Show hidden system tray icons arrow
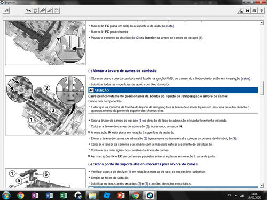267x200 pixels. tap(236, 196)
